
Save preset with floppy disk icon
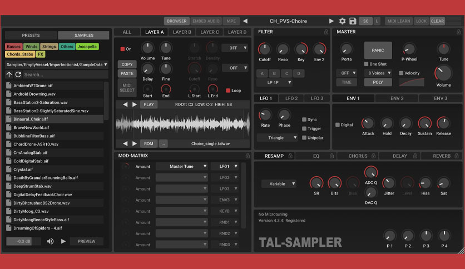point(353,21)
